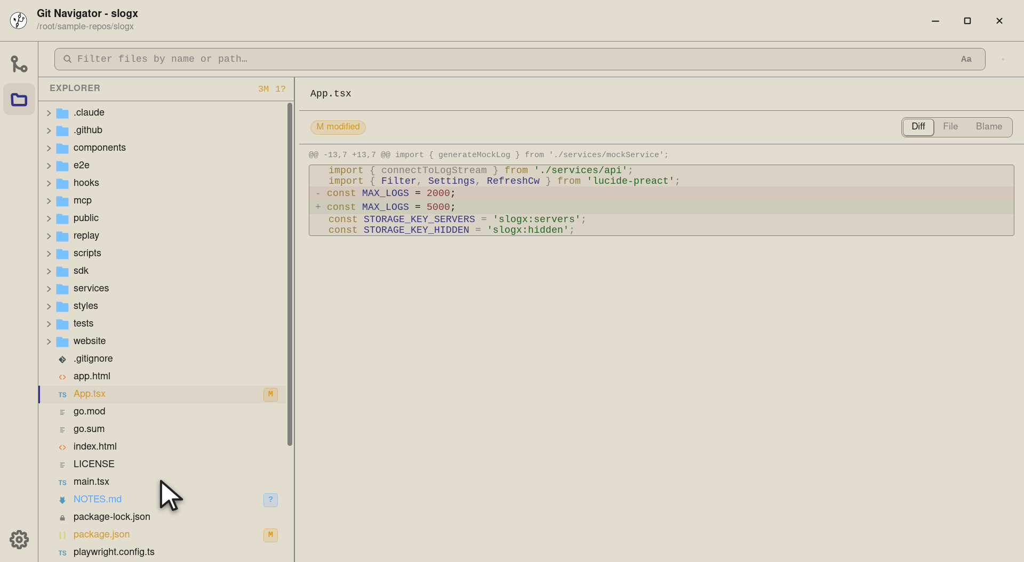1024x562 pixels.
Task: Select the app.html file name
Action: coord(92,376)
